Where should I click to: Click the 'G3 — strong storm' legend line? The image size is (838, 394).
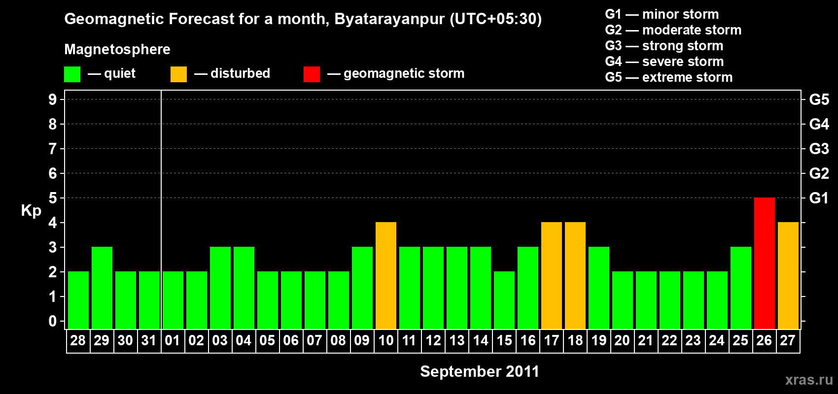tap(664, 46)
